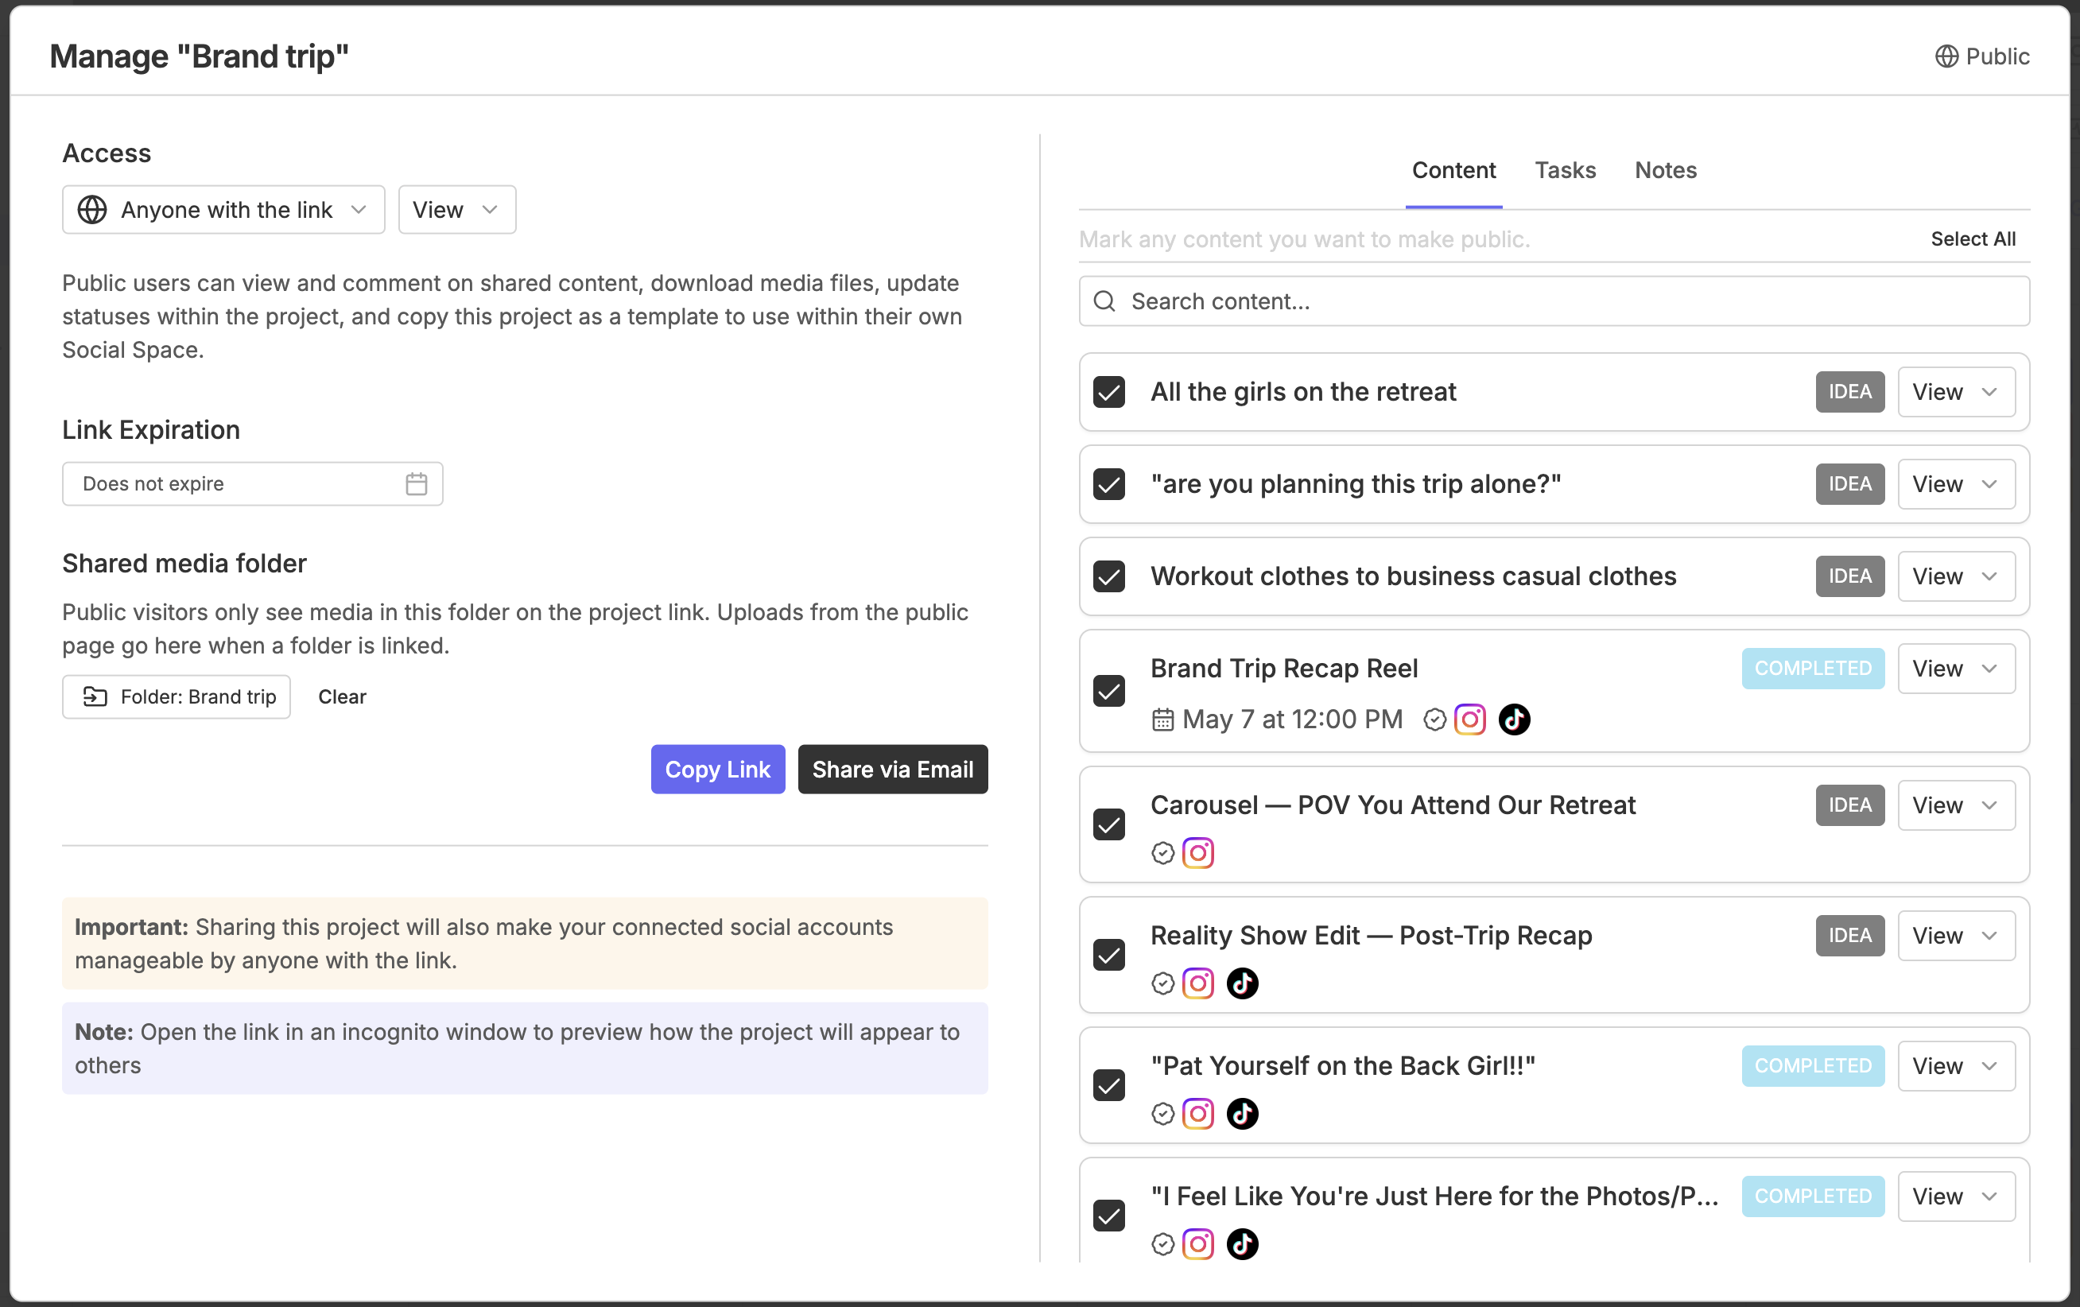Open View dropdown for All the girls on the retreat
Screen dimensions: 2080x1307
(x=1957, y=392)
